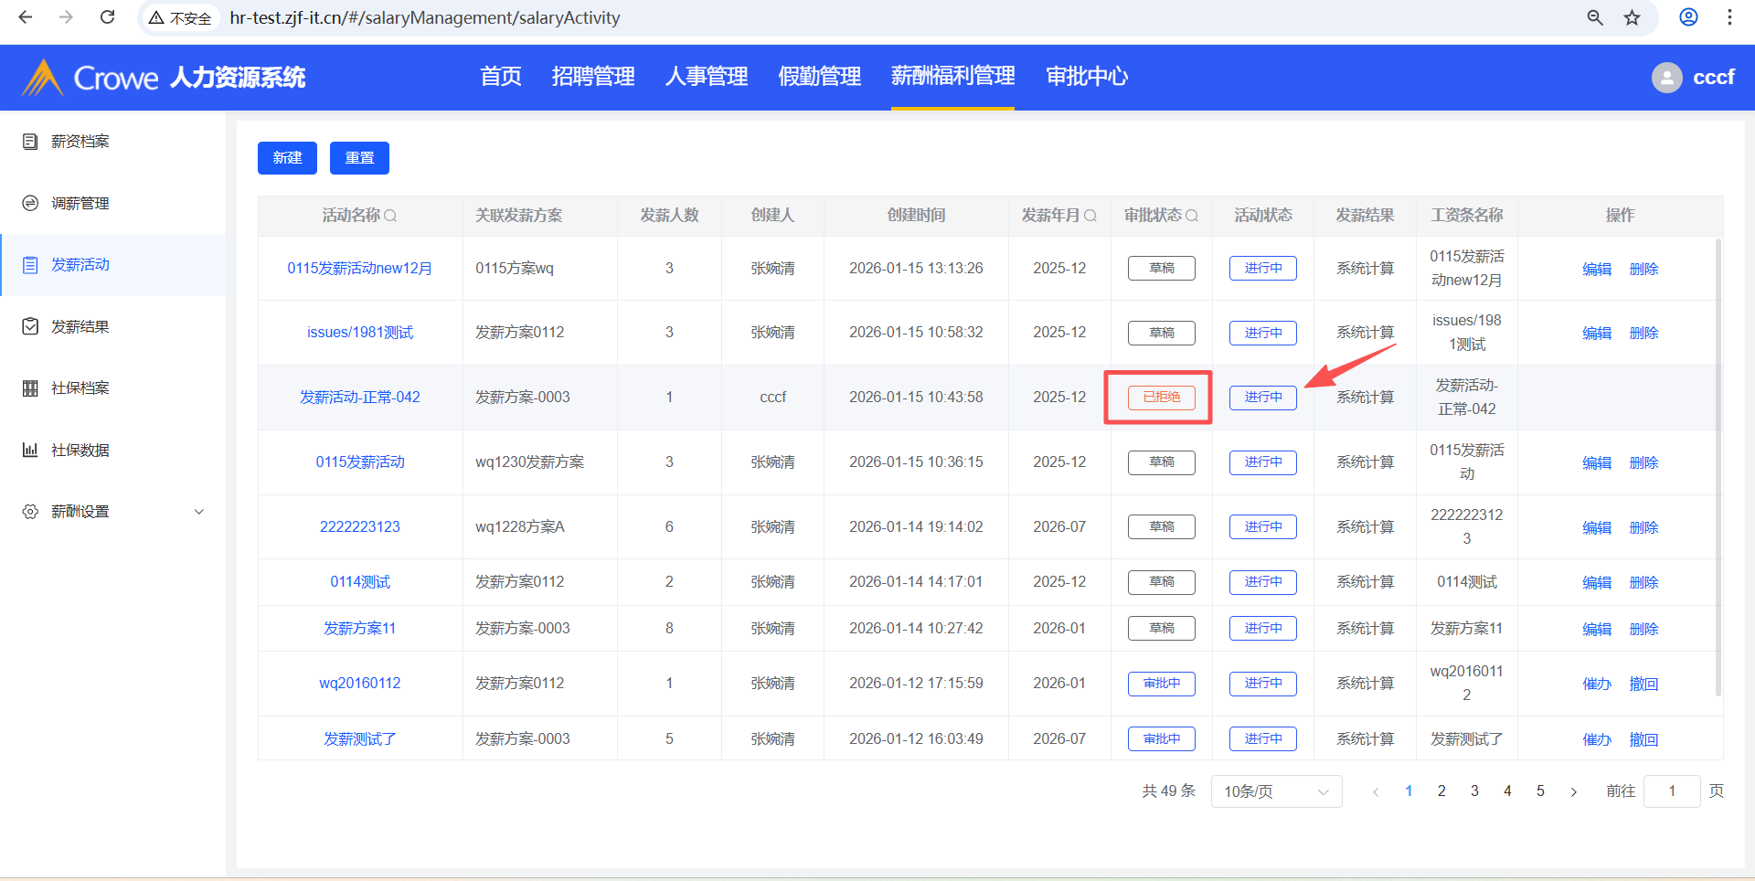This screenshot has height=881, width=1755.
Task: Click the browser zoom magnifier icon
Action: pos(1595,17)
